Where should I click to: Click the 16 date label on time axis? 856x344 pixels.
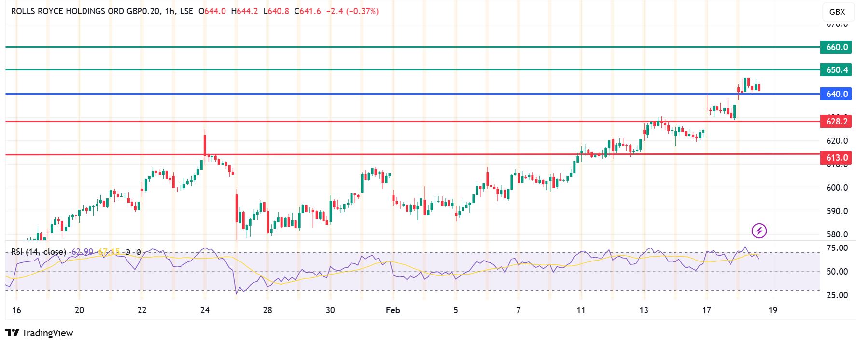click(x=16, y=310)
